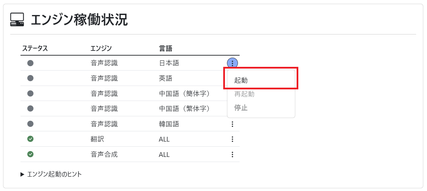Click the green check status of 音声合成
This screenshot has width=427, height=191.
tap(30, 154)
